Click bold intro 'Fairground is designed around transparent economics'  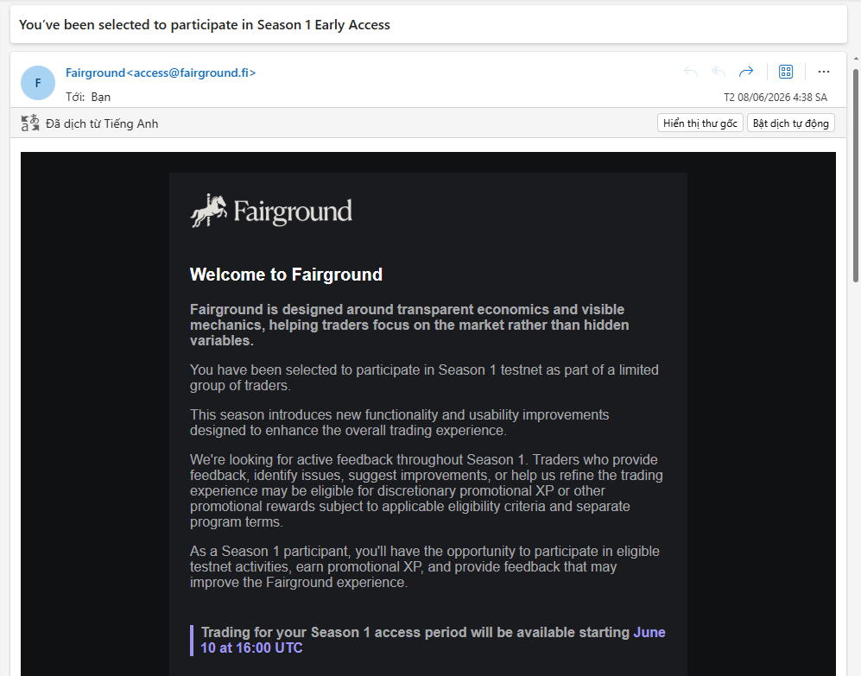[x=409, y=325]
